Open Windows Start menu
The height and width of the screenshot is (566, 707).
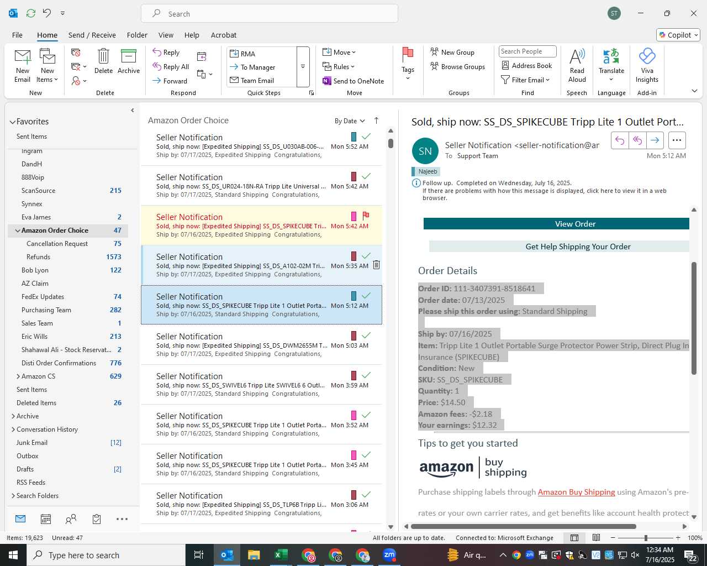pyautogui.click(x=13, y=555)
